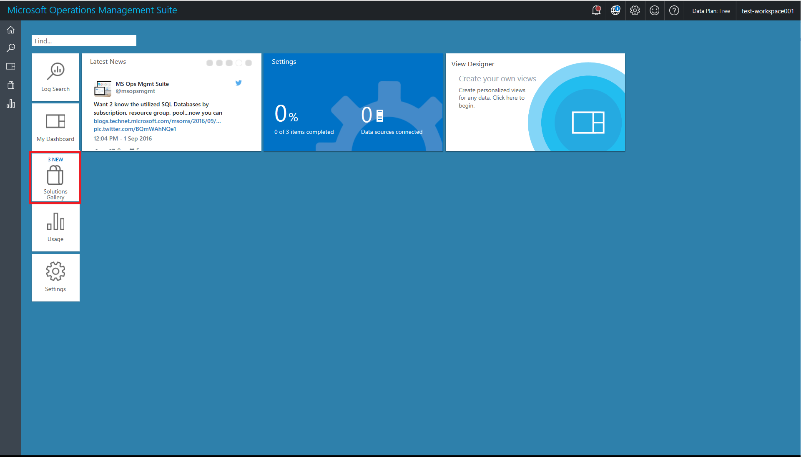Open blogs.technet.microsoft.com link in tweet

point(157,121)
